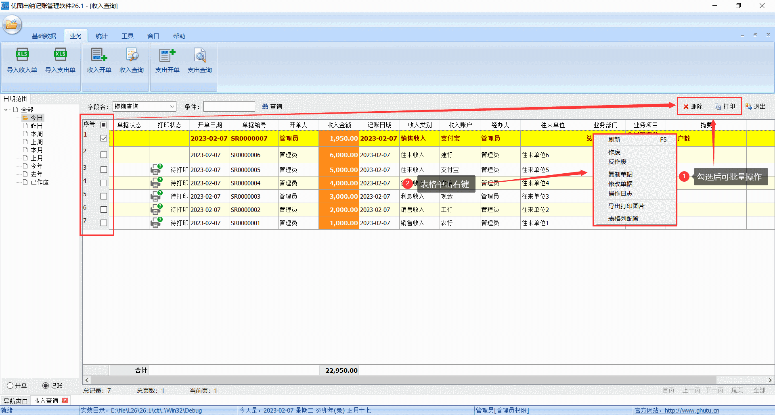Click the application folder logo button
Viewport: 775px width, 415px height.
pos(12,25)
